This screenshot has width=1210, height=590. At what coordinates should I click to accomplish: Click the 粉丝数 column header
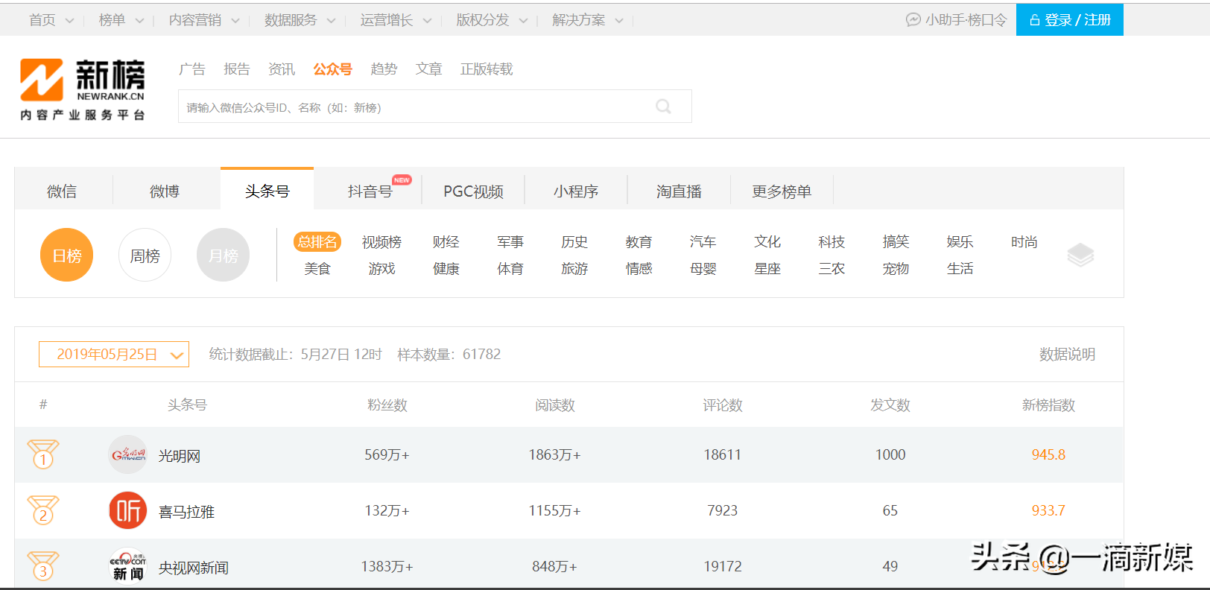(387, 405)
